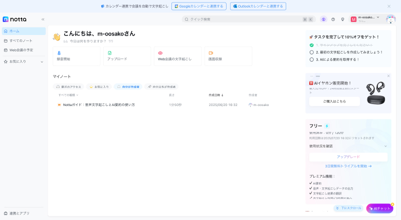
Task: Select task 3 AIによる要約を取得する radio
Action: (x=311, y=59)
